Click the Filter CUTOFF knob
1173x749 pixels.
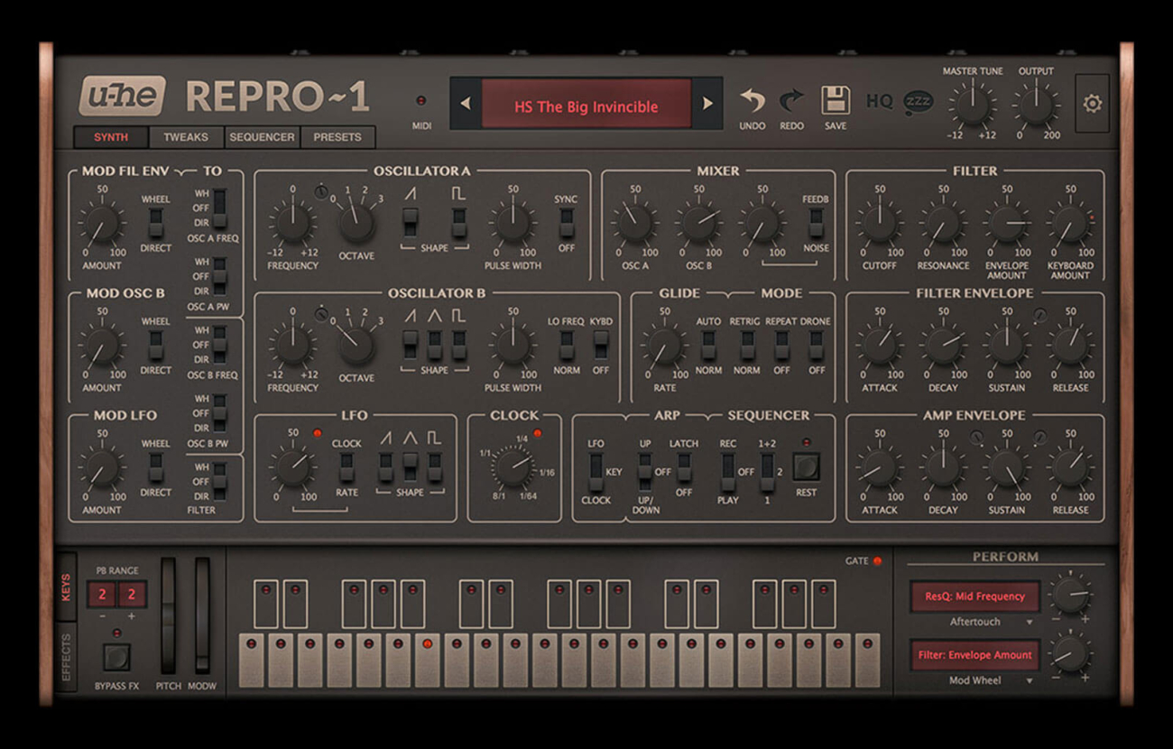click(879, 223)
